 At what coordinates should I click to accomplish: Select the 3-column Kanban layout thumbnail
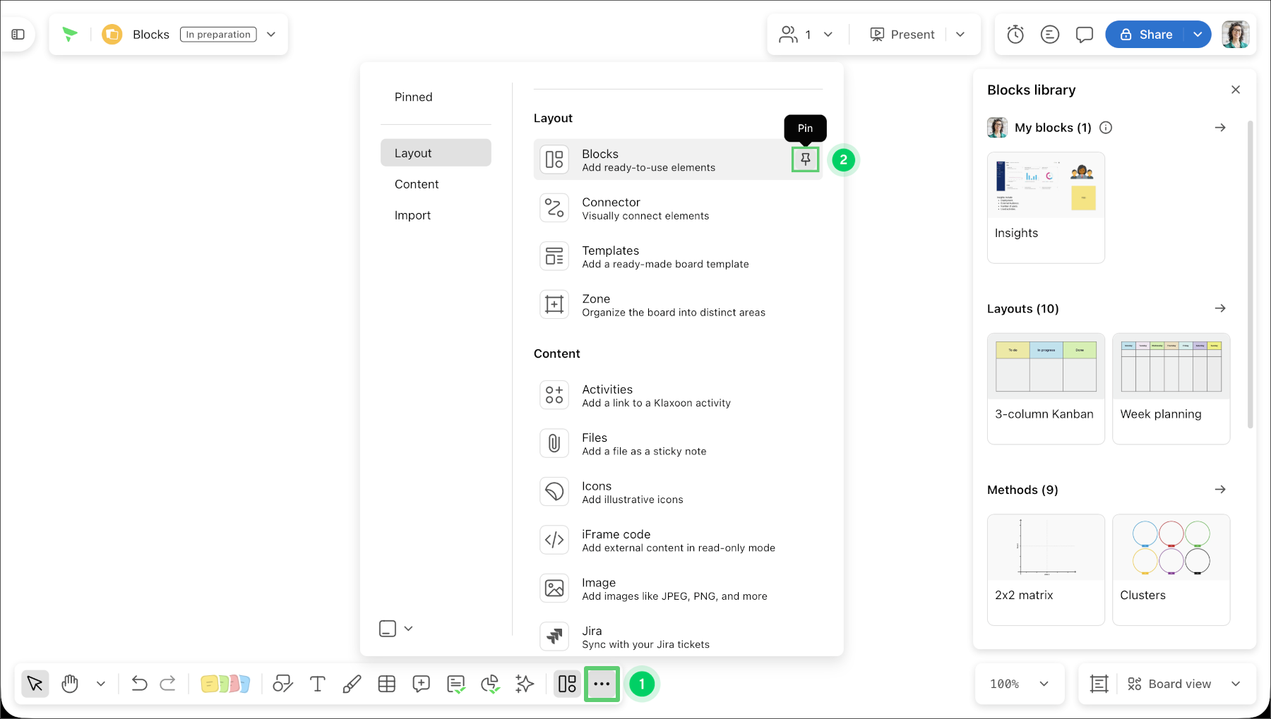pos(1046,388)
